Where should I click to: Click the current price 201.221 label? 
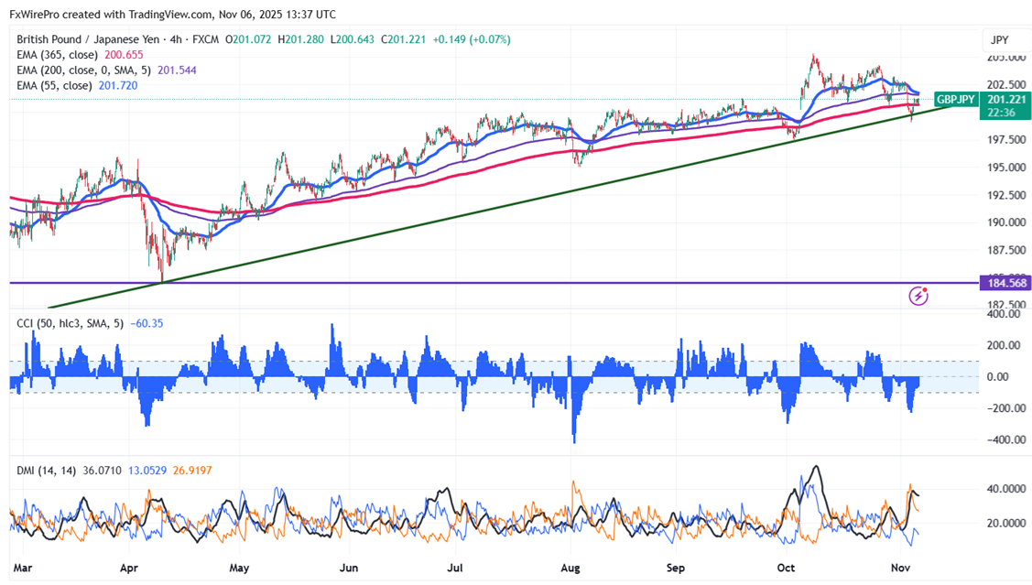[1007, 100]
